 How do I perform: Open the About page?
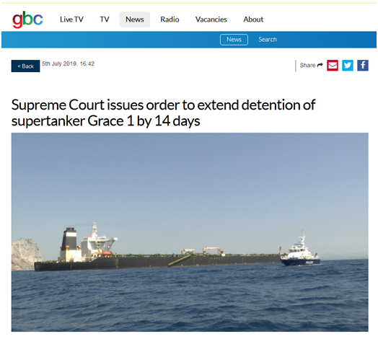point(253,19)
